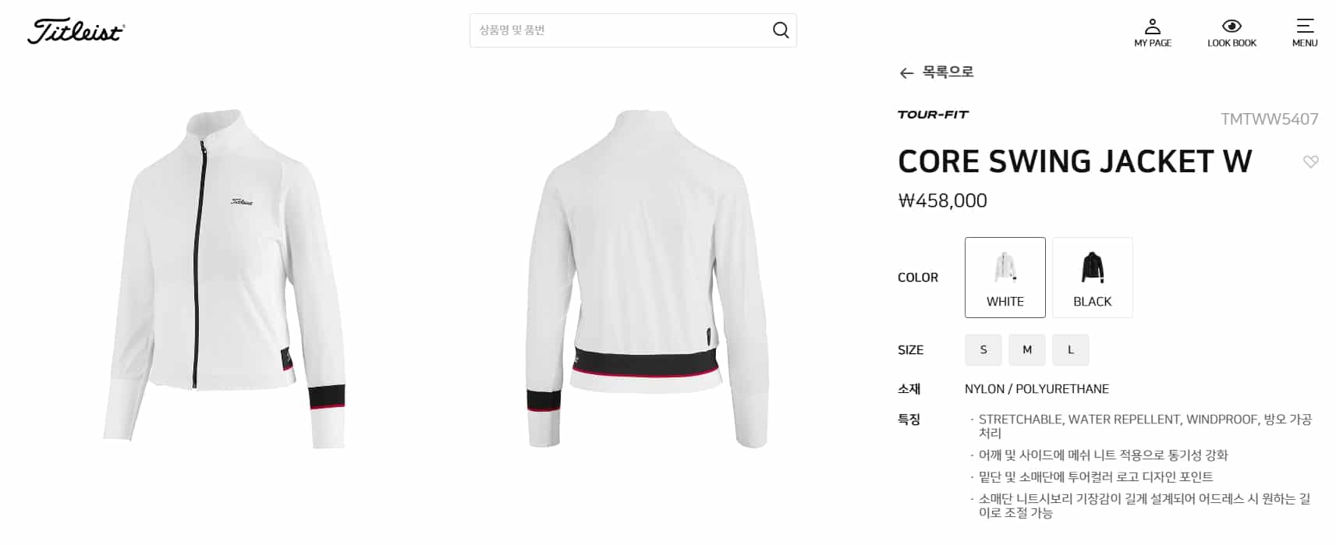Open the hamburger Menu icon
This screenshot has width=1336, height=545.
[x=1305, y=26]
